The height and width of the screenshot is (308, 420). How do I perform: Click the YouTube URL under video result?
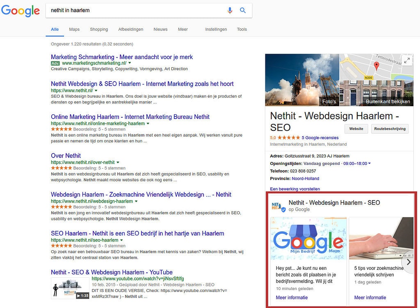(x=138, y=278)
